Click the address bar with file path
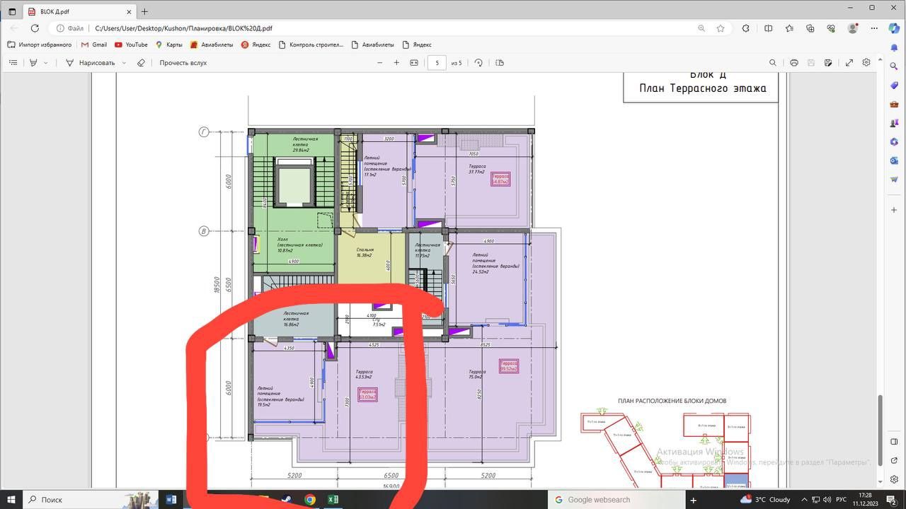The height and width of the screenshot is (509, 906). [x=389, y=28]
